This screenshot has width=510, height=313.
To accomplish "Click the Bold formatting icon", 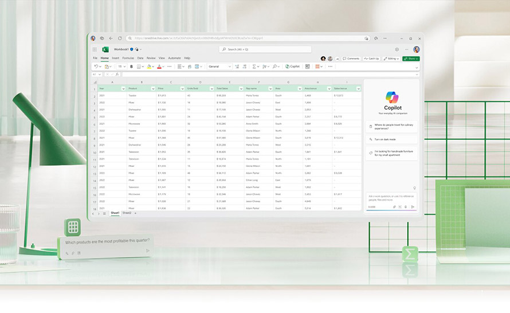I will pyautogui.click(x=131, y=66).
